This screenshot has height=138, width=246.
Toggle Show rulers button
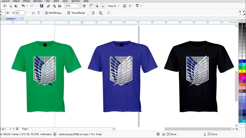tap(91, 6)
